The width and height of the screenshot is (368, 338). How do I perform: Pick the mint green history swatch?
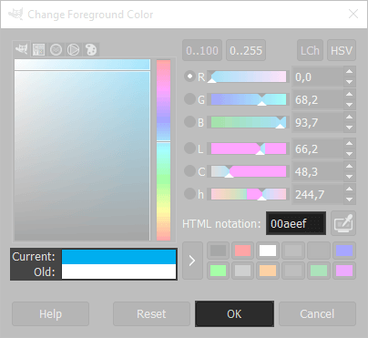coord(319,271)
